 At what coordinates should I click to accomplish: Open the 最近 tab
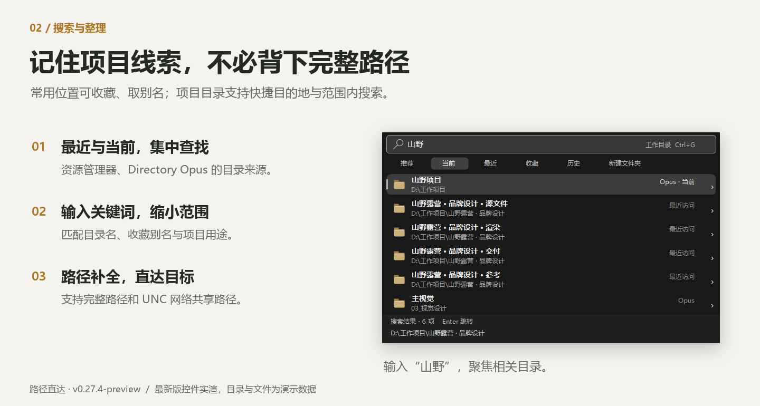490,163
